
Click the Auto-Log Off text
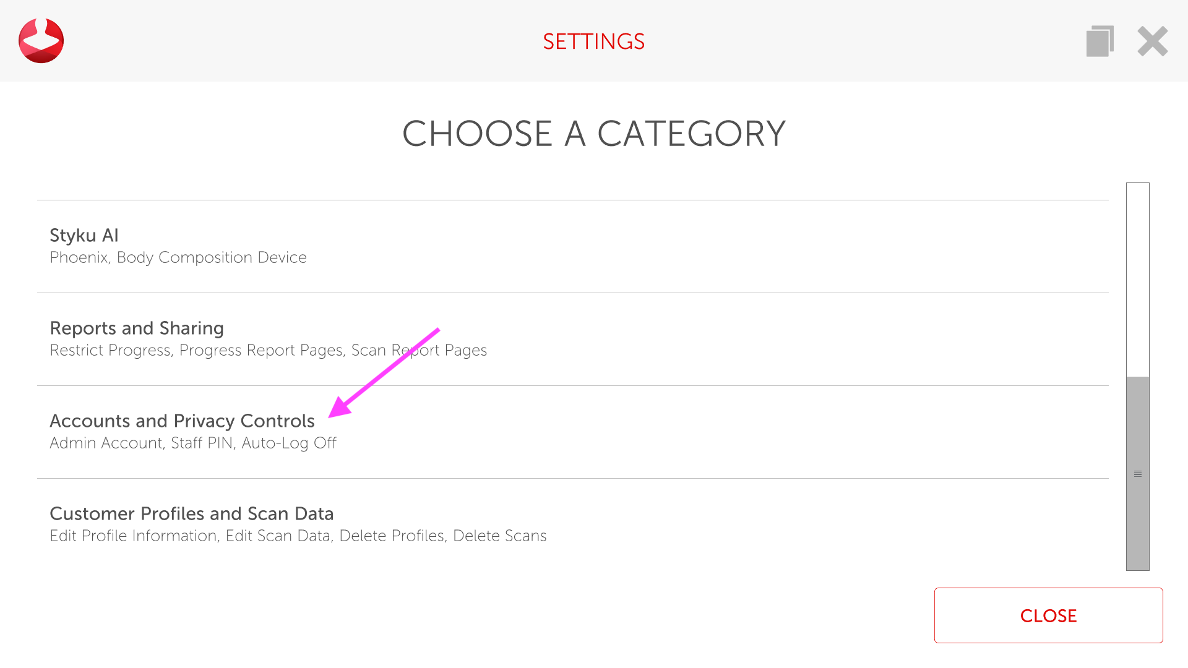289,443
